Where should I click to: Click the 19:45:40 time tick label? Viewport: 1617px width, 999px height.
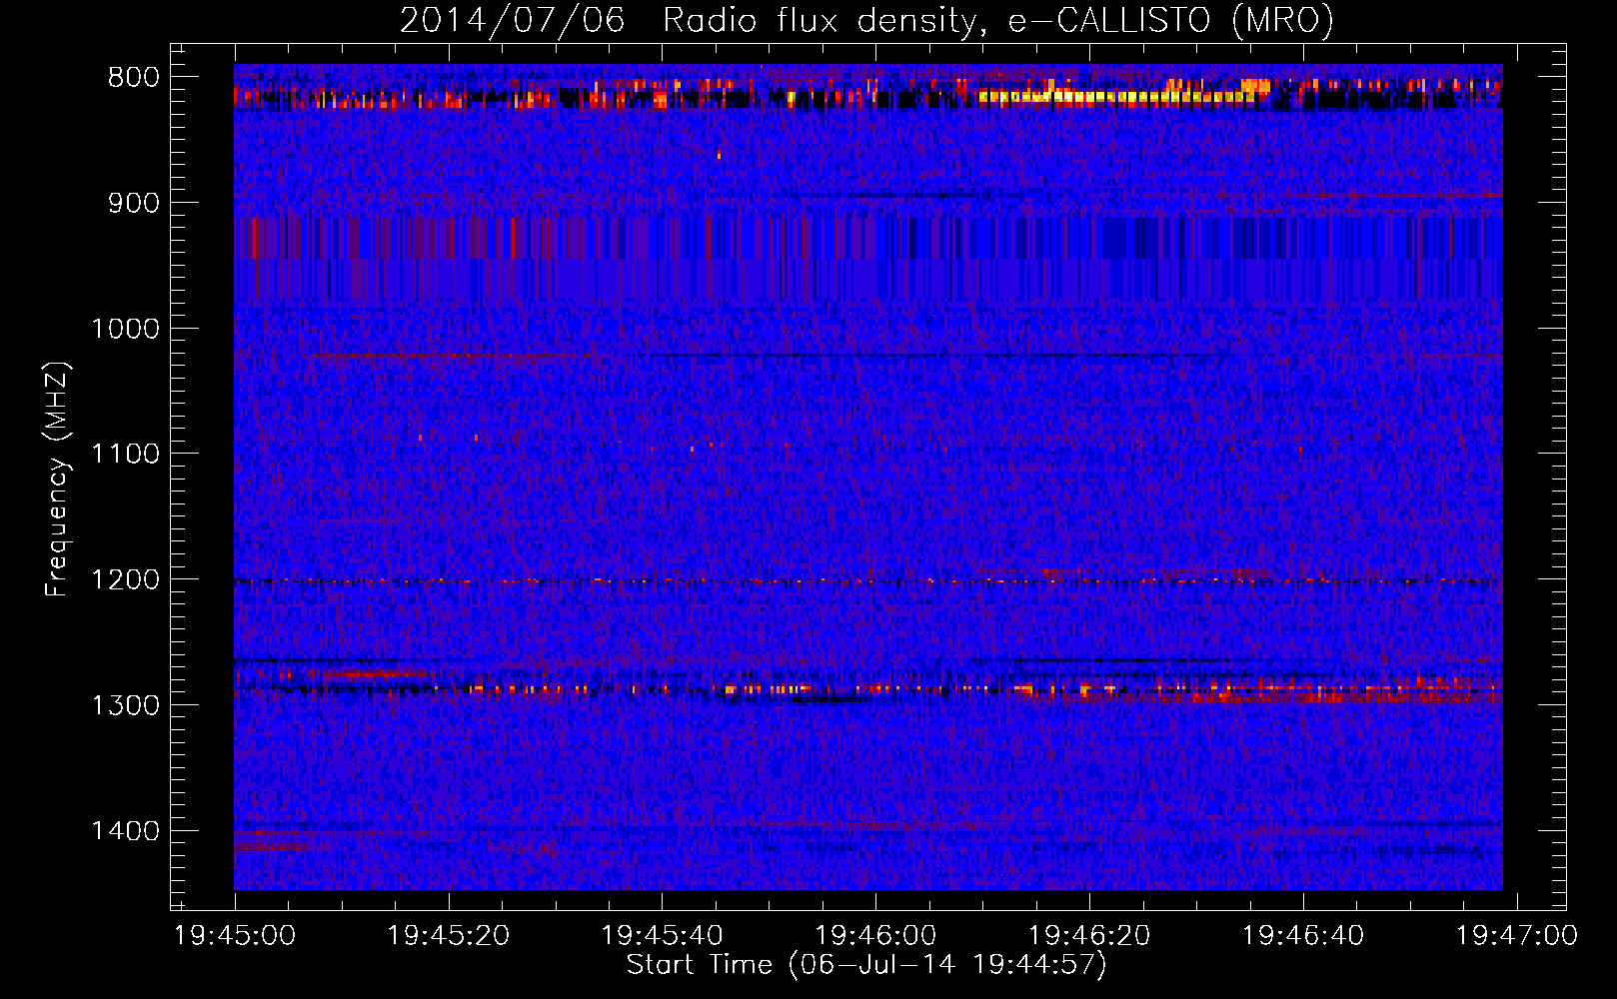pos(663,936)
